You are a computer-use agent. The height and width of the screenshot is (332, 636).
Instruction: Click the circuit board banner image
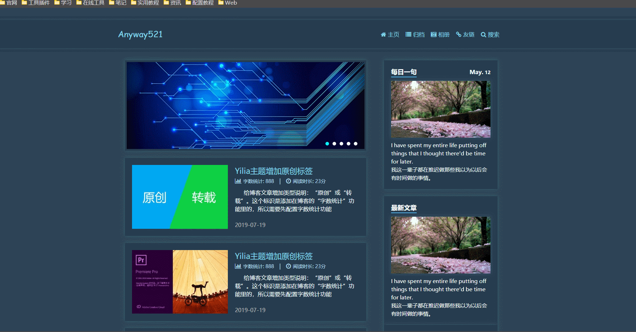246,105
